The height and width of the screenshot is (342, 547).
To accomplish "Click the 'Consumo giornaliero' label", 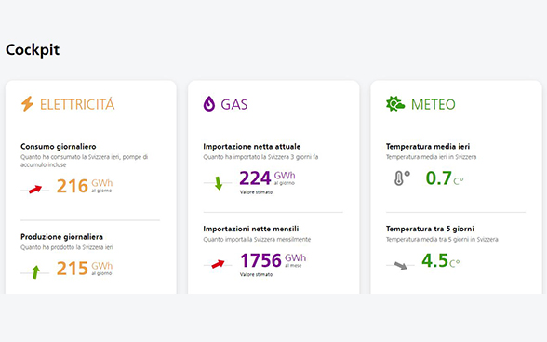I will [x=59, y=147].
